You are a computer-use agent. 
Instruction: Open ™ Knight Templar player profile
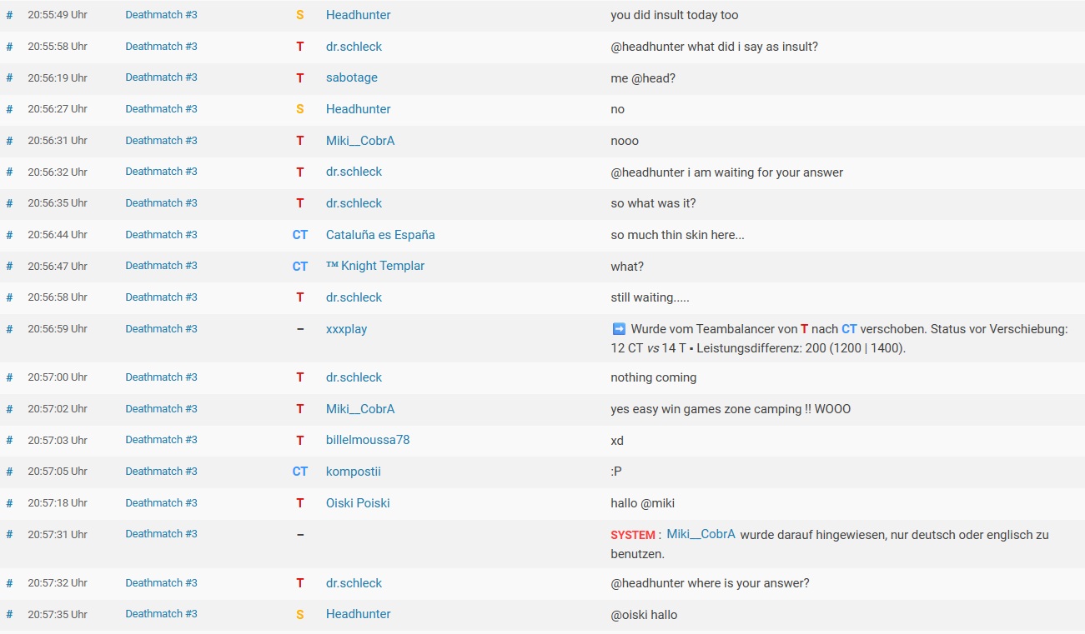[374, 266]
